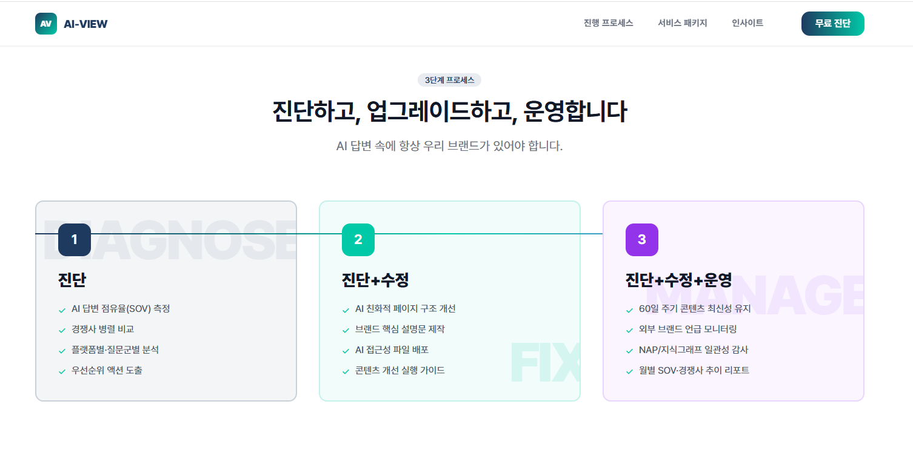Viewport: 913px width, 450px height.
Task: Click the text 콘텐츠 개선 실행 가이드
Action: [x=400, y=371]
